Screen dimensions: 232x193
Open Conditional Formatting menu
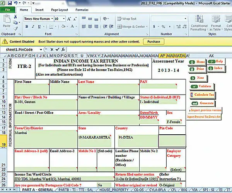click(x=199, y=23)
